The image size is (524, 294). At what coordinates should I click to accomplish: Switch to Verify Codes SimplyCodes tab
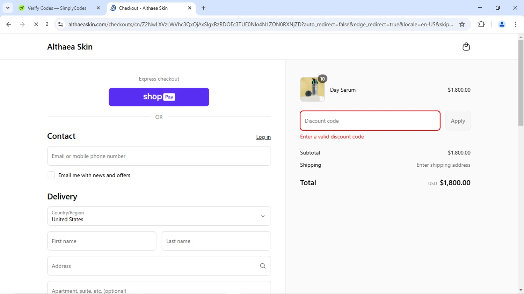click(x=57, y=8)
